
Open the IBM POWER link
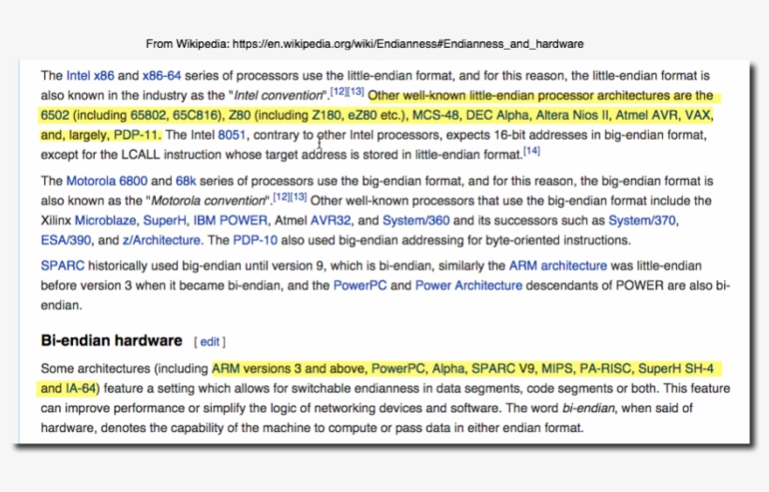point(231,220)
